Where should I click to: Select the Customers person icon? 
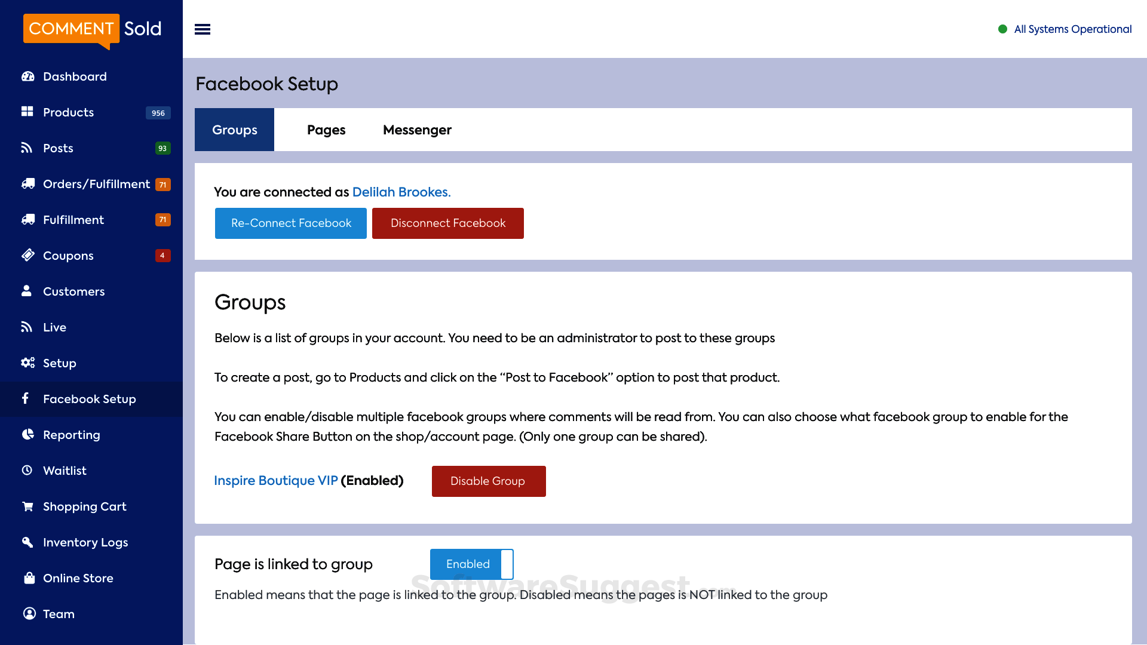click(26, 291)
